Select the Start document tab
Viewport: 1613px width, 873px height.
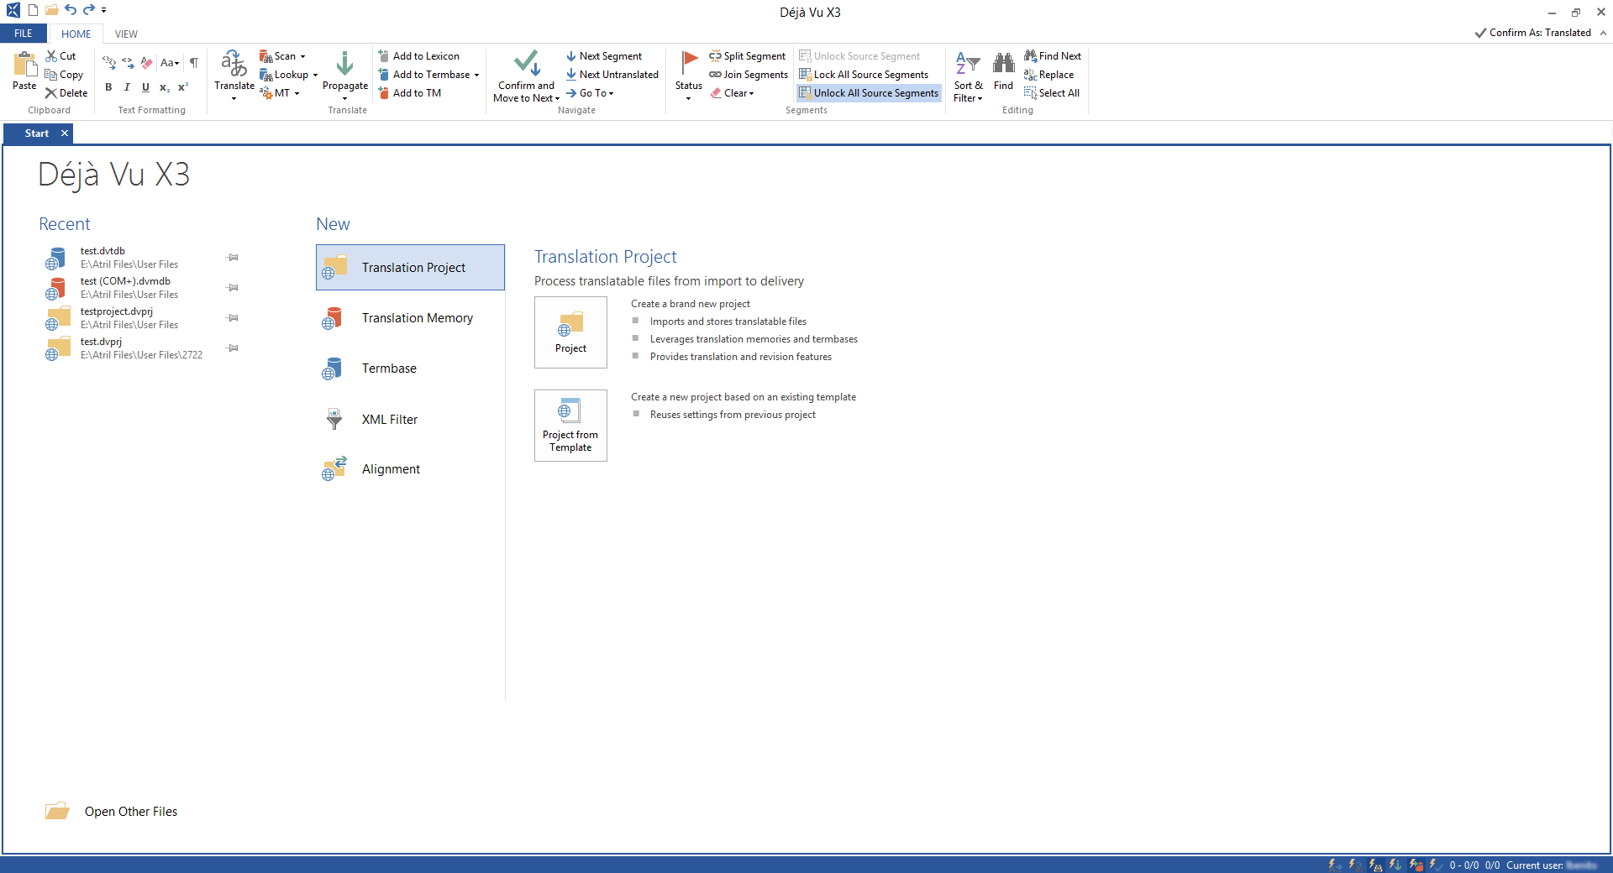[x=37, y=133]
